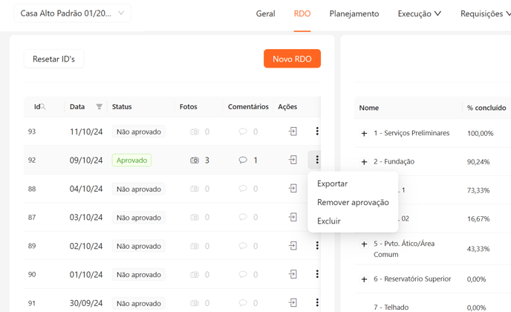Click the Aprovado status tag for RDO 92
The width and height of the screenshot is (511, 312).
point(131,160)
